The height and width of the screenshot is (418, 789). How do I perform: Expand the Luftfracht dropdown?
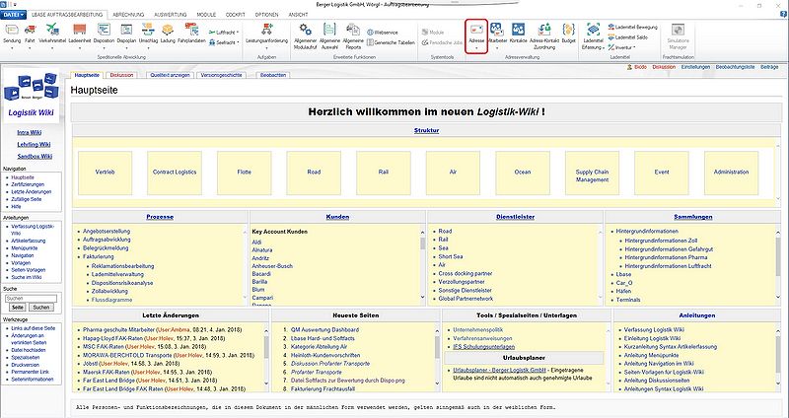tap(238, 33)
